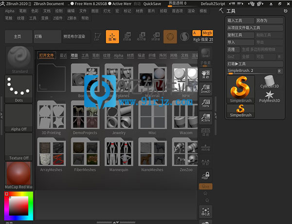Image resolution: width=292 pixels, height=224 pixels.
Task: Click the 打开文件 button
Action: (x=46, y=56)
